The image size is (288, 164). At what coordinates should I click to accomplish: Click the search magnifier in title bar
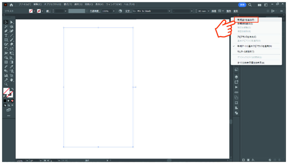pyautogui.click(x=250, y=5)
